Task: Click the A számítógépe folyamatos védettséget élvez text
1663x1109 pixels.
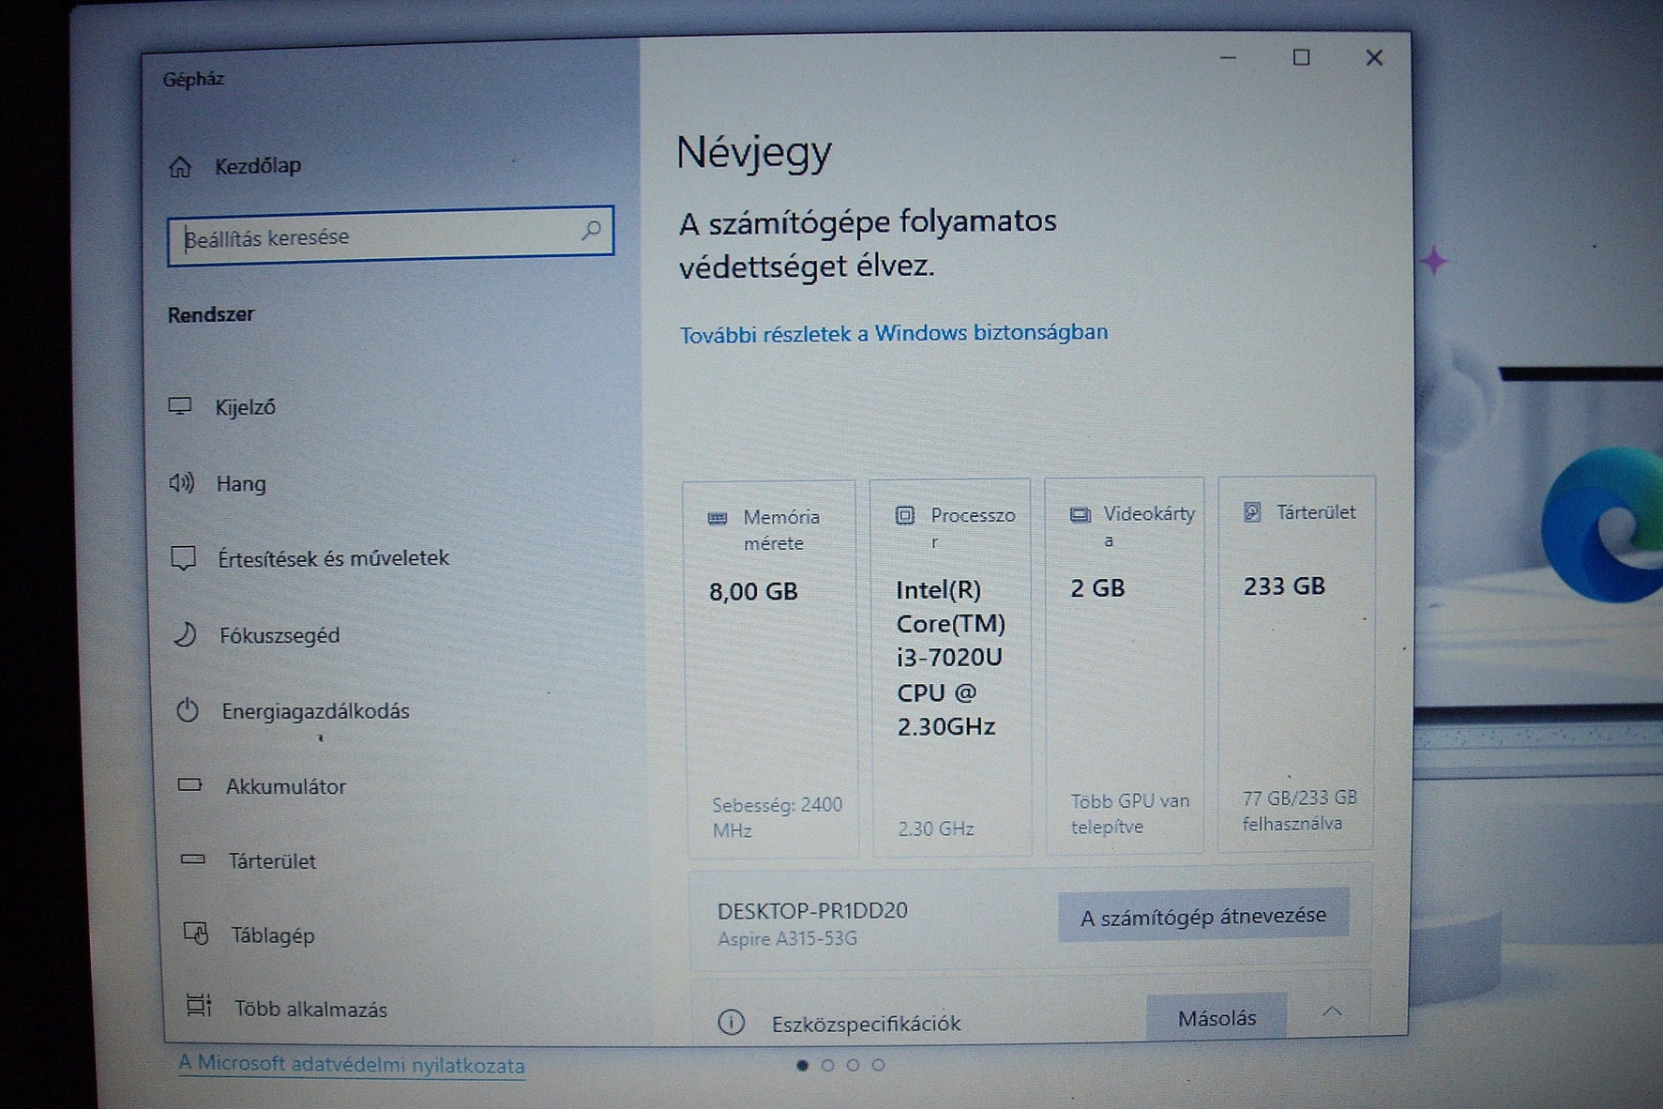Action: coord(868,244)
